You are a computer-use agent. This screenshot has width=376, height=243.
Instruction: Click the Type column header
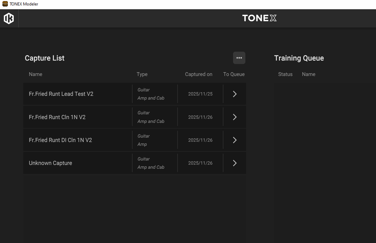(142, 74)
